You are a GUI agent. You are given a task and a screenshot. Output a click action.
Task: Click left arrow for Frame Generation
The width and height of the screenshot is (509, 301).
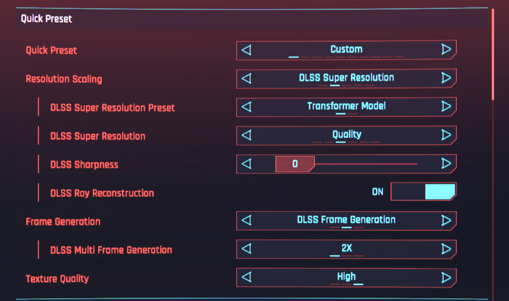tap(246, 220)
